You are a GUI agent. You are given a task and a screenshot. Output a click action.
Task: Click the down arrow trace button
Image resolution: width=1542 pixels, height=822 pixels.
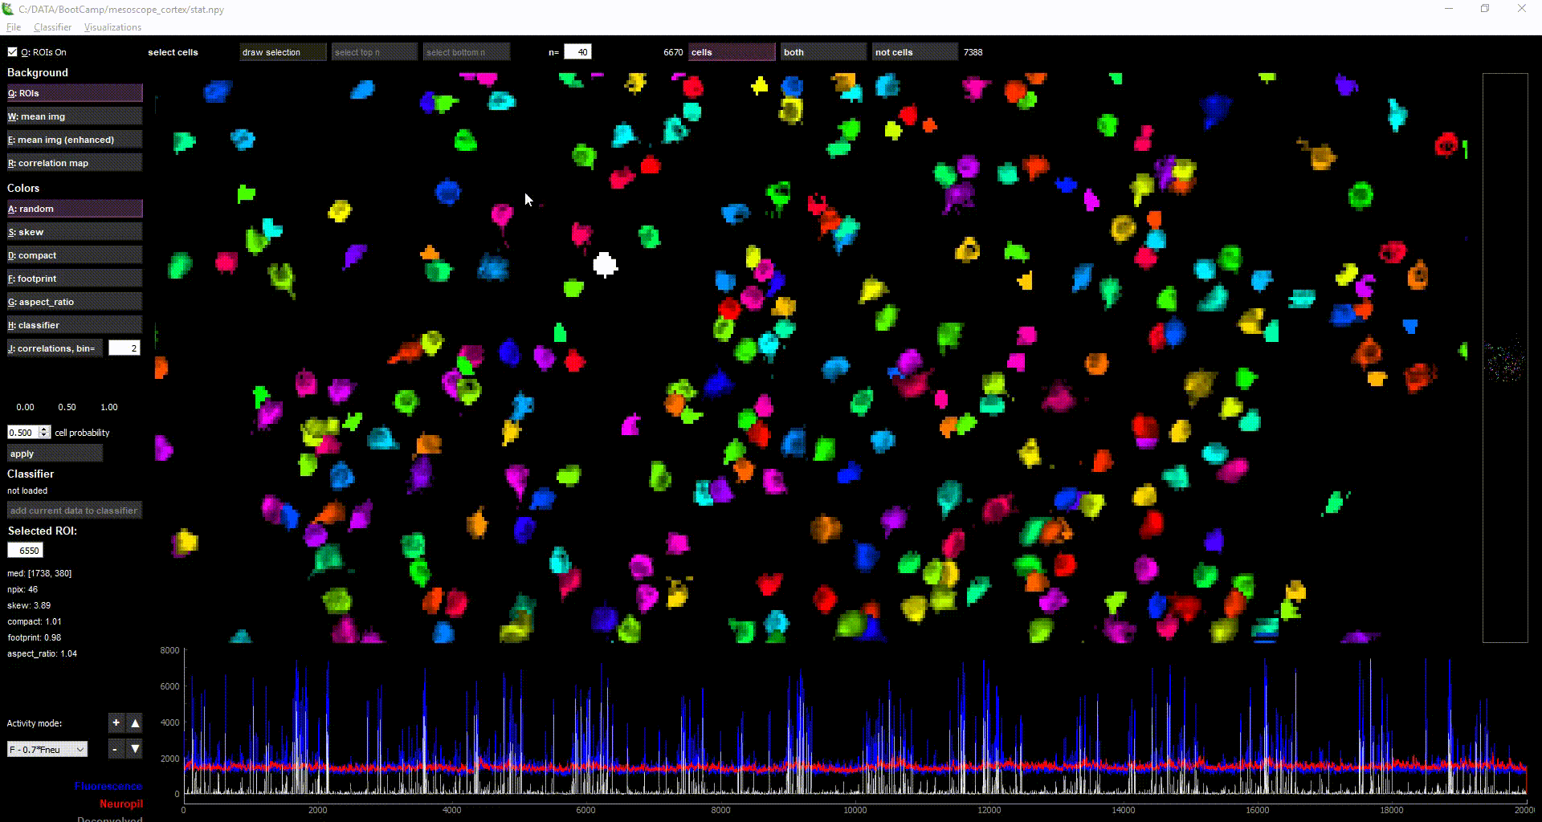pyautogui.click(x=135, y=749)
